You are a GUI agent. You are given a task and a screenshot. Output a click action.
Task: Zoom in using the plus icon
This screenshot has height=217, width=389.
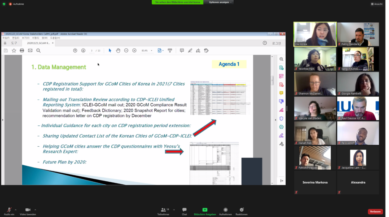pos(134,51)
